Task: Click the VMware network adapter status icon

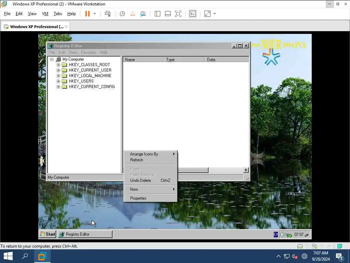Action: (x=314, y=246)
